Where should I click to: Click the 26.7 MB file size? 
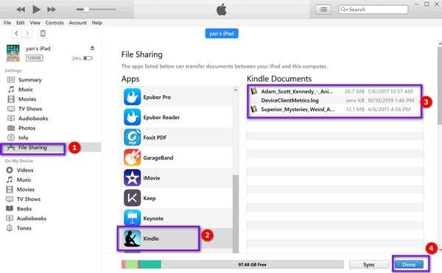point(354,91)
